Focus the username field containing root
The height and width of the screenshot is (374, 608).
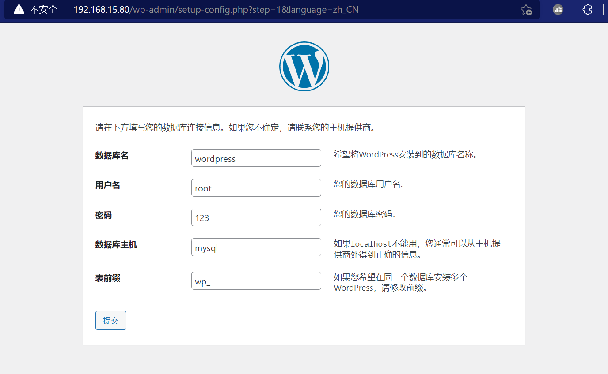pyautogui.click(x=256, y=187)
